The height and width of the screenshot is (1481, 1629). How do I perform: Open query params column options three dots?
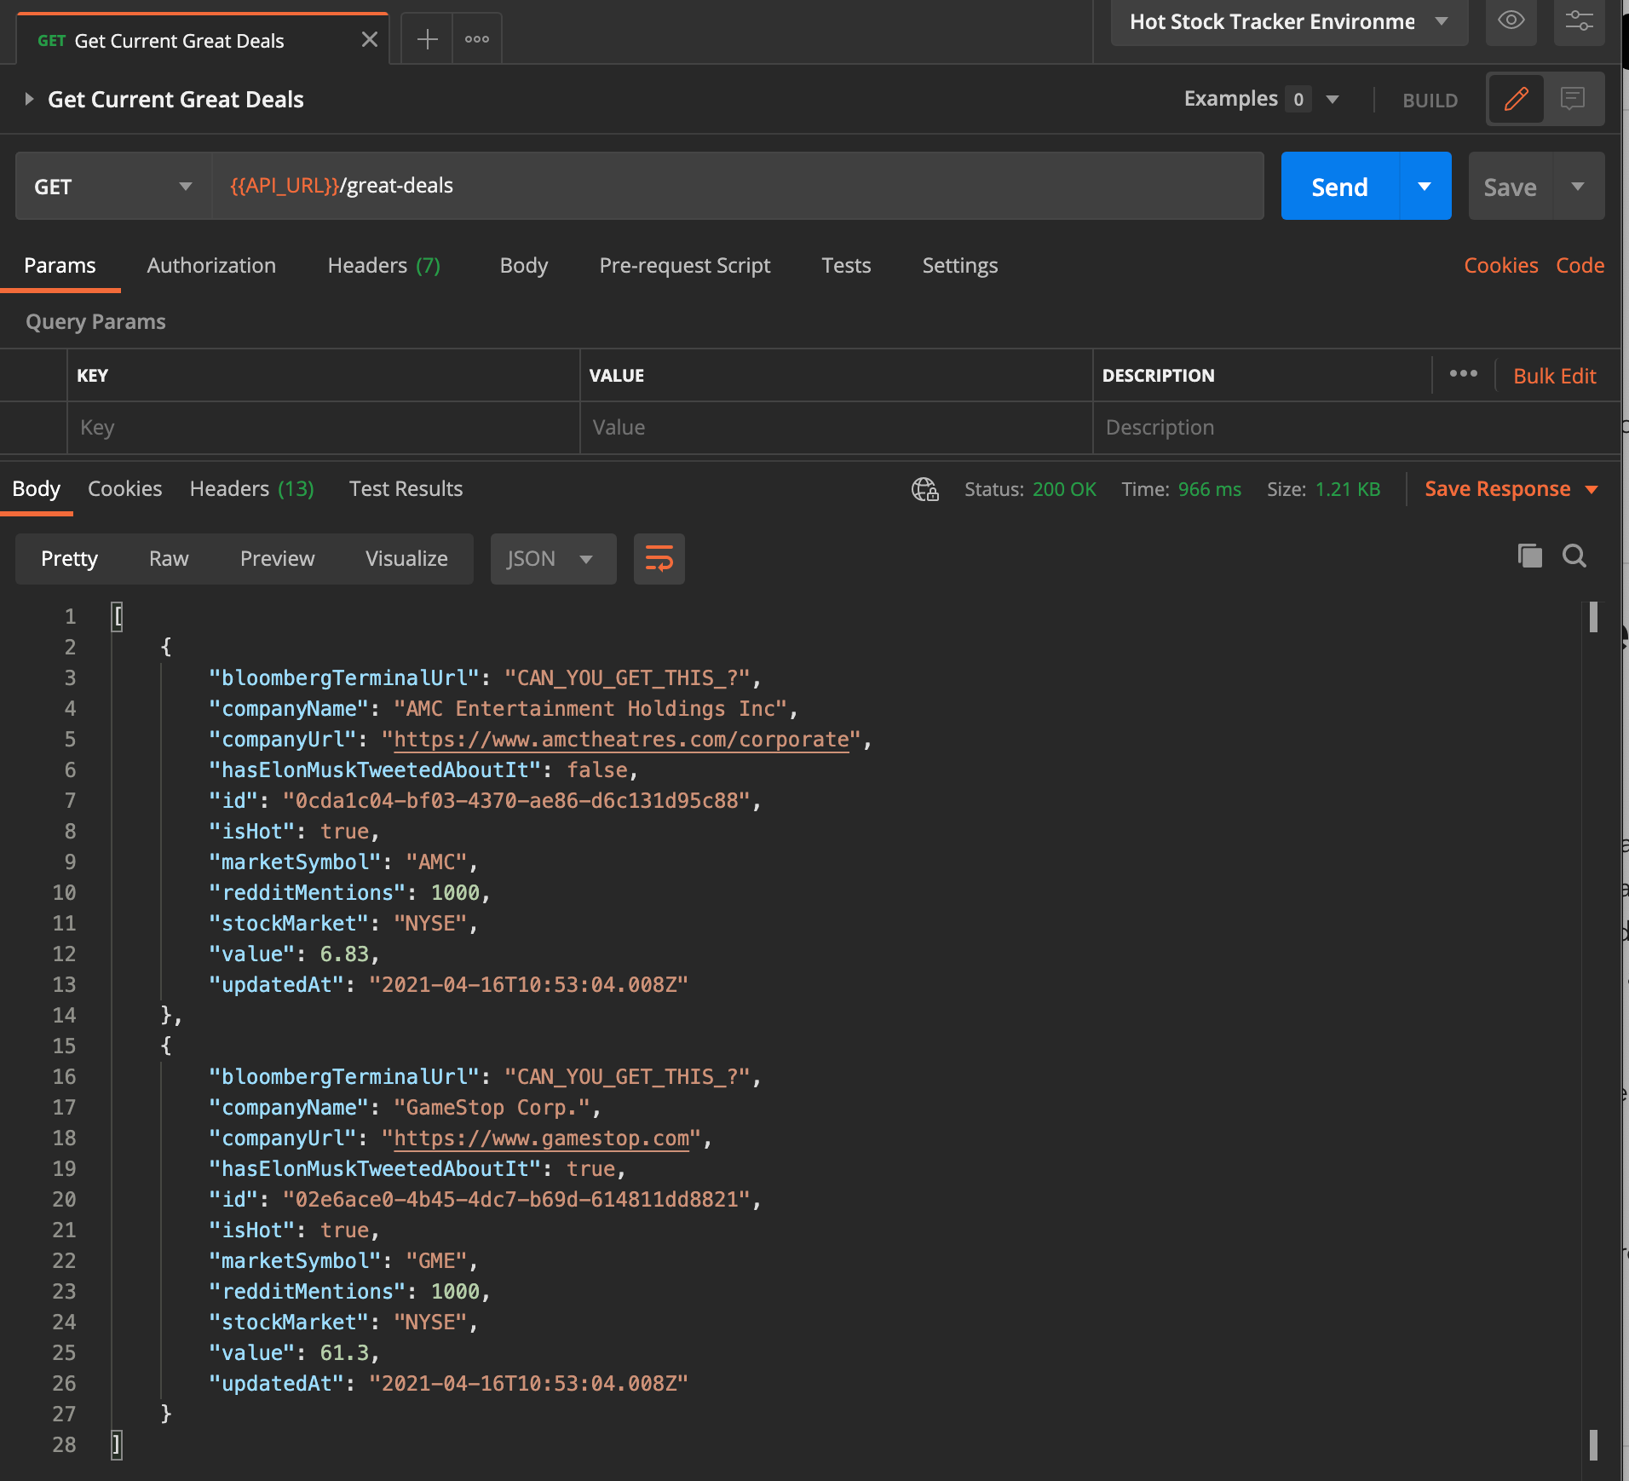[x=1464, y=374]
